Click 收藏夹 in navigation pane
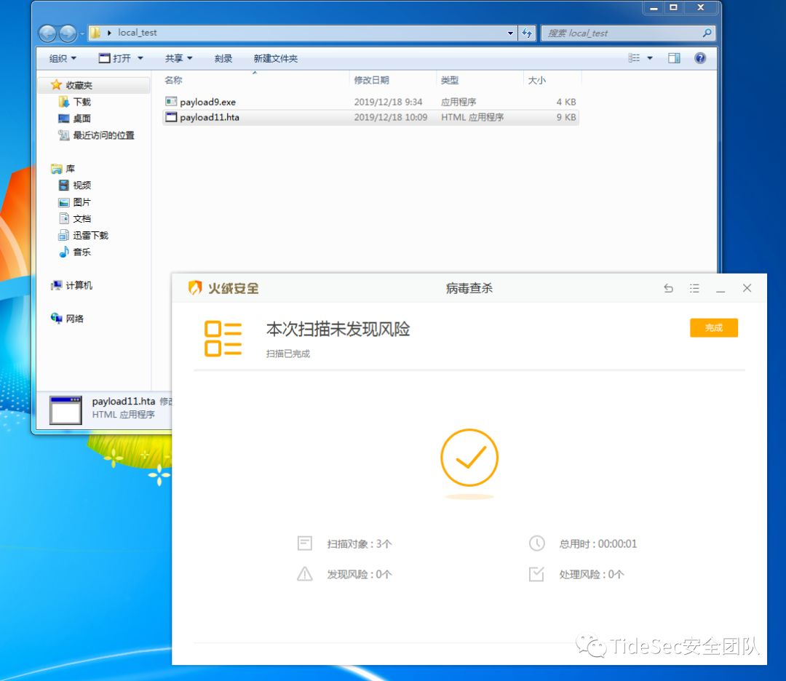Image resolution: width=786 pixels, height=681 pixels. point(79,85)
